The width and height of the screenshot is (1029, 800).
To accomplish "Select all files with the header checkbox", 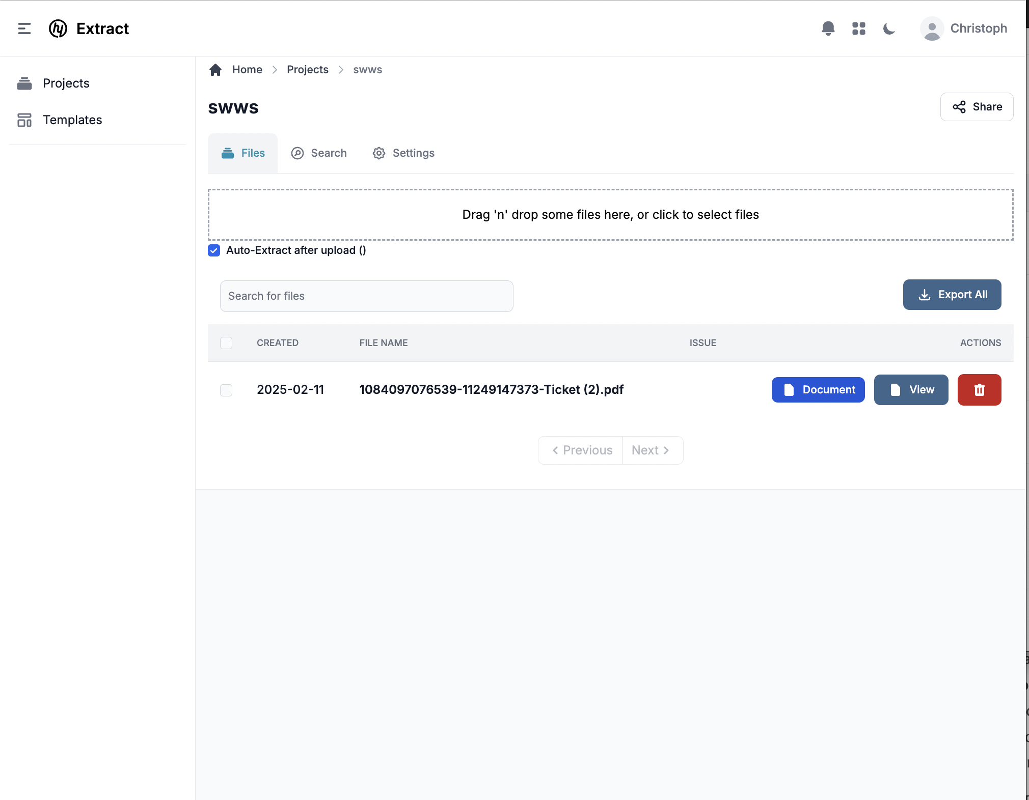I will (x=226, y=342).
